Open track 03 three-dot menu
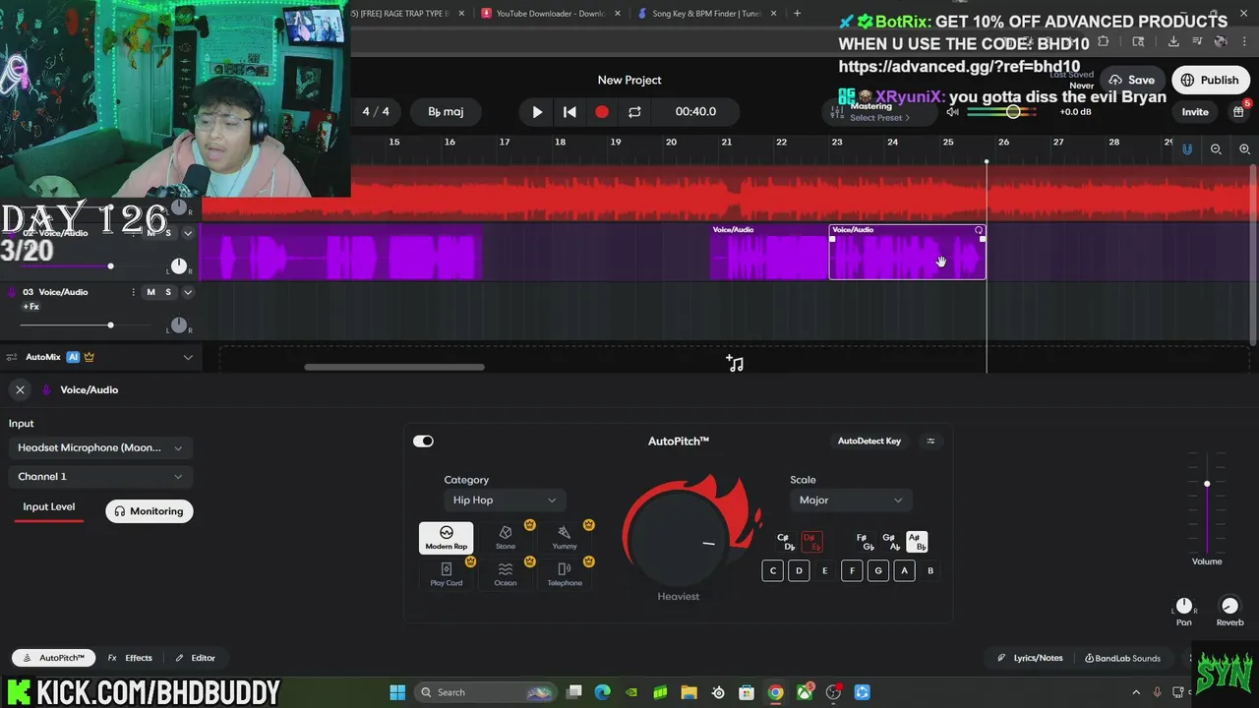The width and height of the screenshot is (1259, 708). pos(134,292)
